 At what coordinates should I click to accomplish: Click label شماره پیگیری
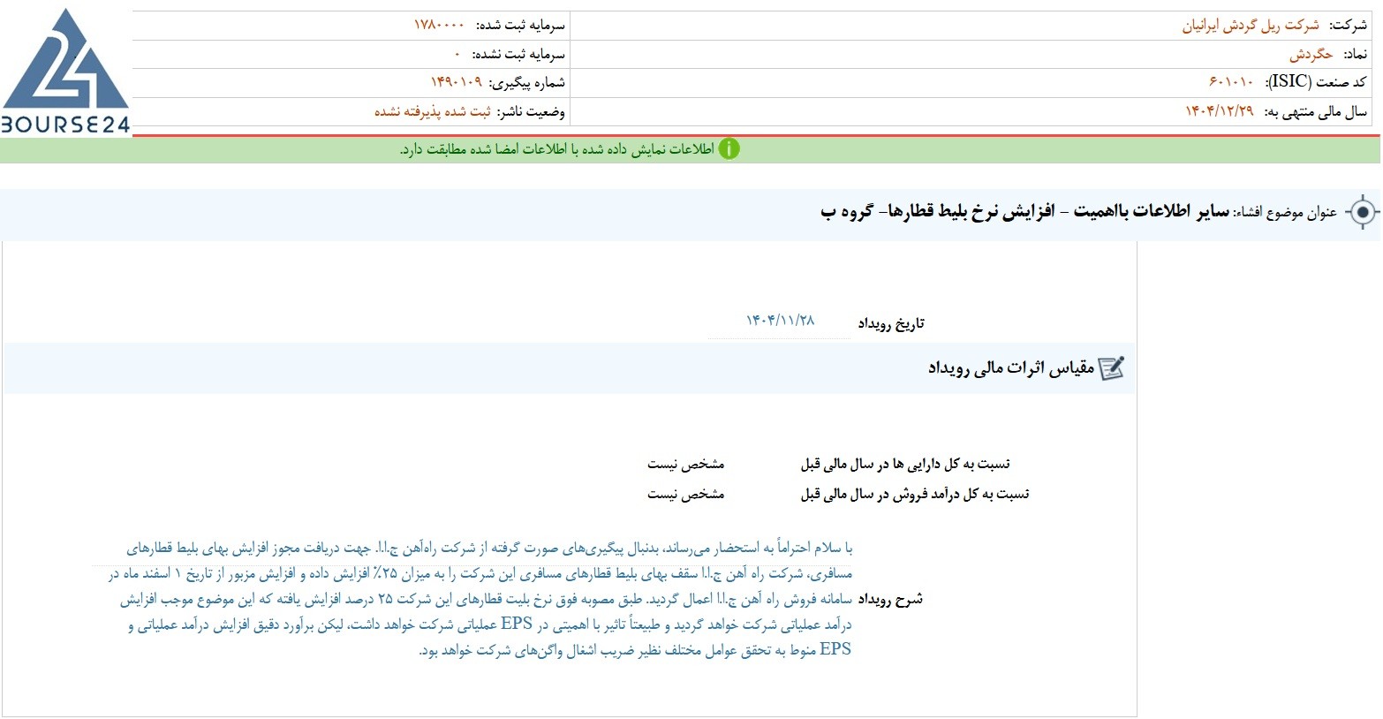click(x=526, y=82)
